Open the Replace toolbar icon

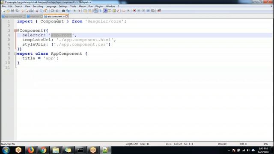pyautogui.click(x=68, y=11)
